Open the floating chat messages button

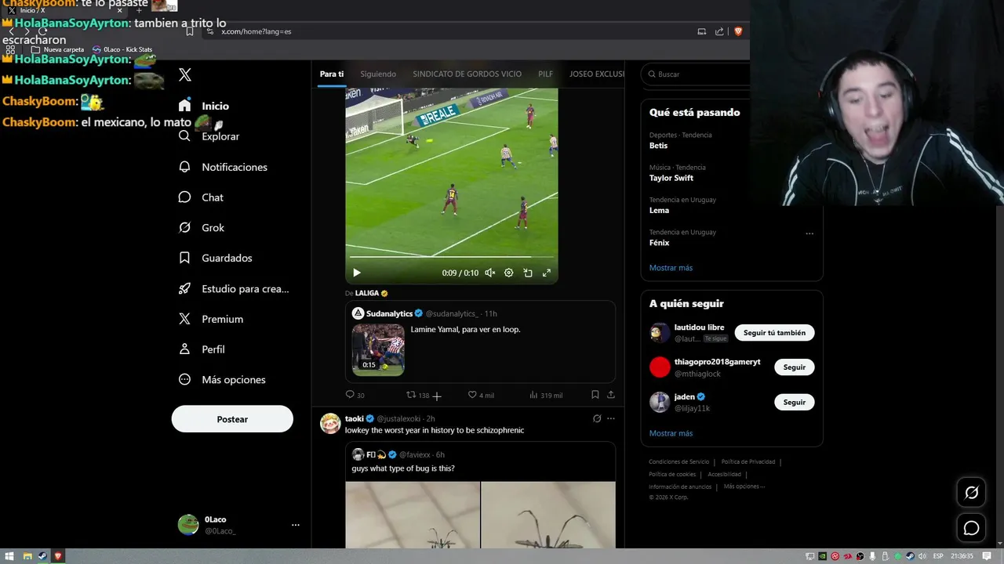pyautogui.click(x=971, y=528)
